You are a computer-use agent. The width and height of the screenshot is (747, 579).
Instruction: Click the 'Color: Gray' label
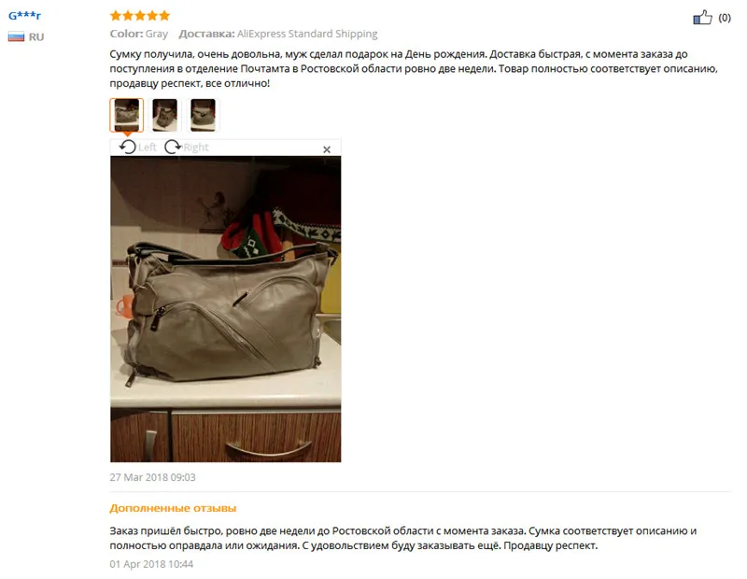coord(139,34)
